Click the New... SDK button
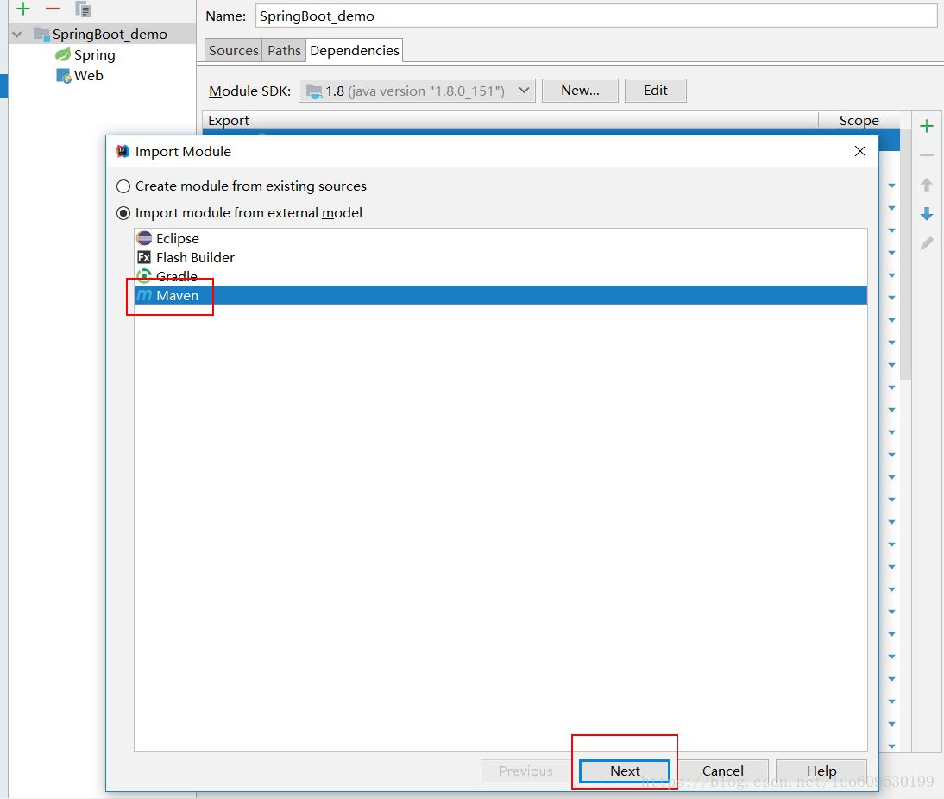 pos(580,91)
